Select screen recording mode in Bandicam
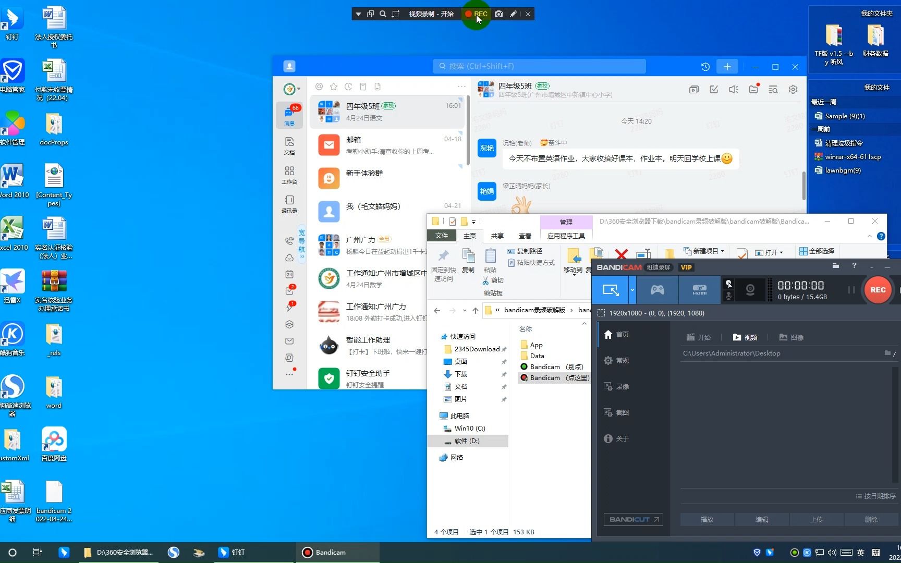901x563 pixels. click(610, 290)
